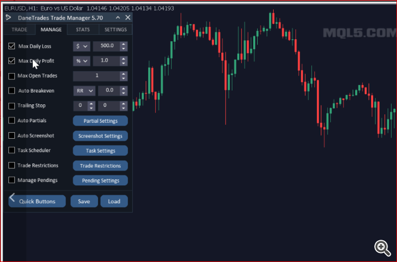
Task: Open the Auto Breakeven RR dropdown
Action: pos(84,91)
